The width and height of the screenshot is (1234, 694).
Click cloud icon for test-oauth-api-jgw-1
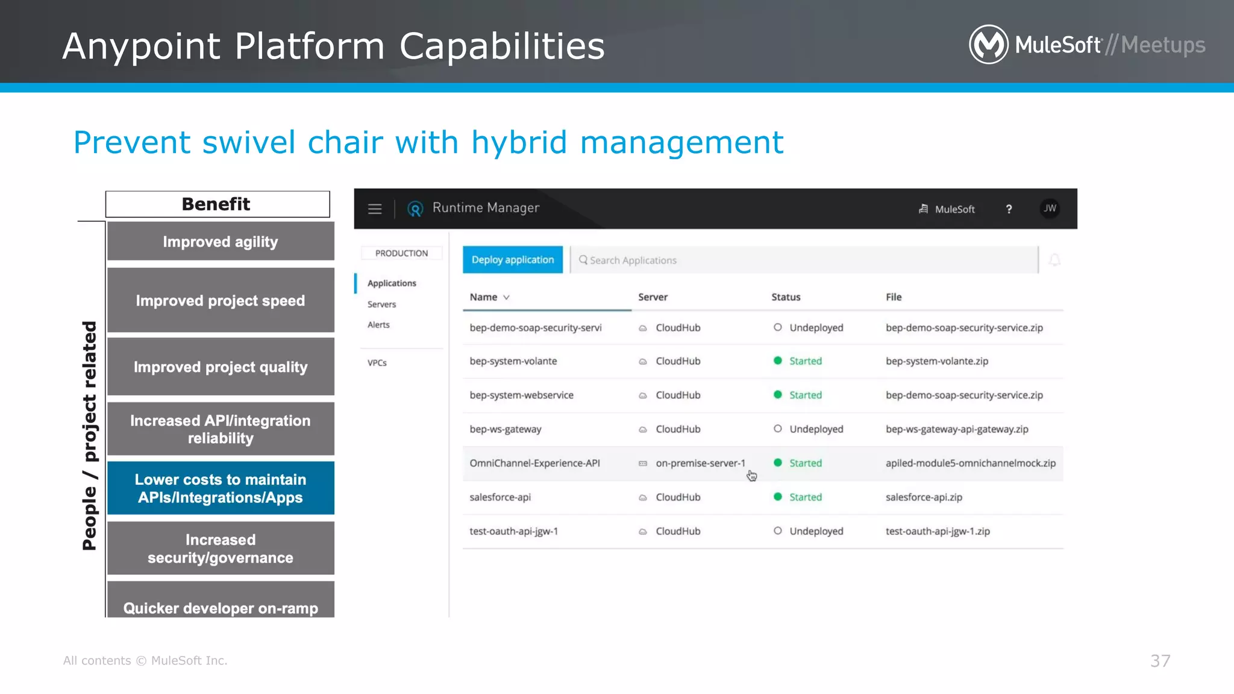click(643, 531)
